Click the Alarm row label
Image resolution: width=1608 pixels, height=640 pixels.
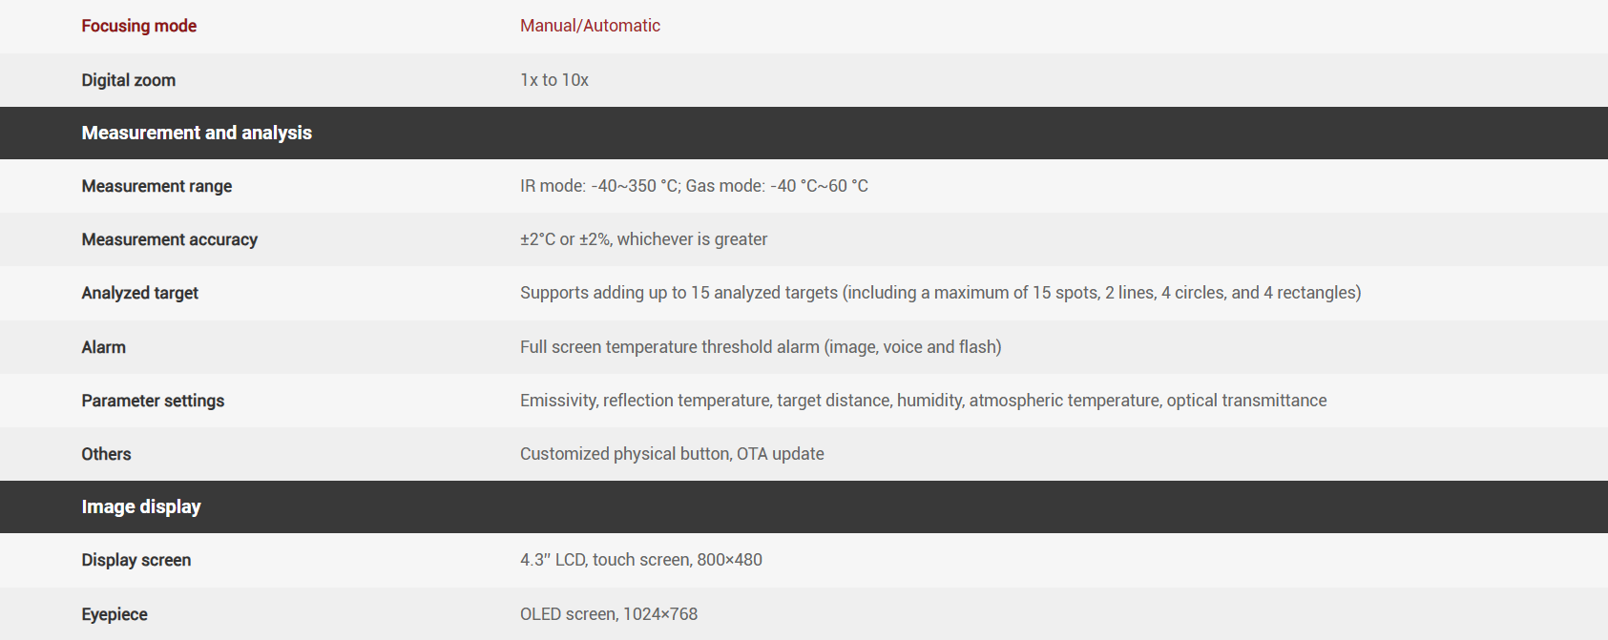(x=103, y=347)
